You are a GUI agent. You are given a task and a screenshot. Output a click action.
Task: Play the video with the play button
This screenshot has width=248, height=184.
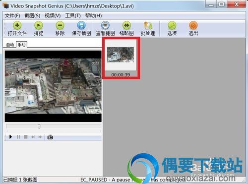point(10,137)
